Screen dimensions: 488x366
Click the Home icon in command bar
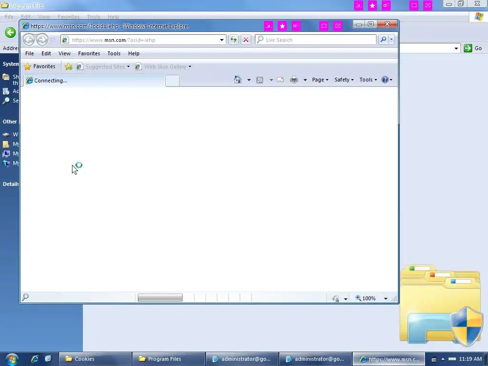238,80
